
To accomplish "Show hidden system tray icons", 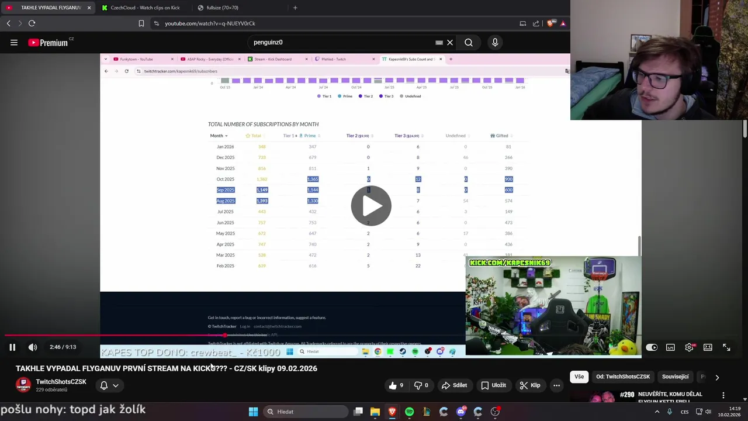I will point(657,412).
